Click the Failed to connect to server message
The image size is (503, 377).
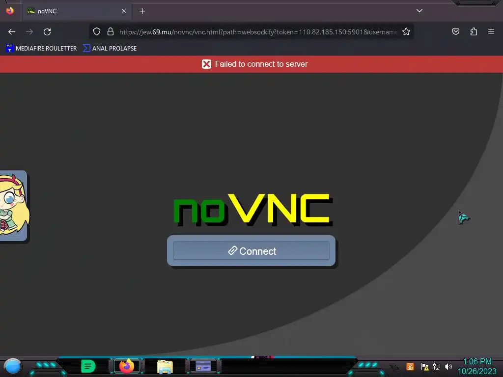pos(261,64)
